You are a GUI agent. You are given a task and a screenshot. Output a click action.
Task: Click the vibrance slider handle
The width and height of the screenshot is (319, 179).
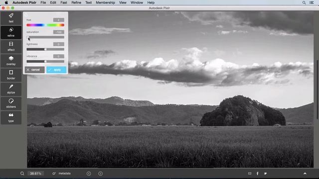click(45, 61)
